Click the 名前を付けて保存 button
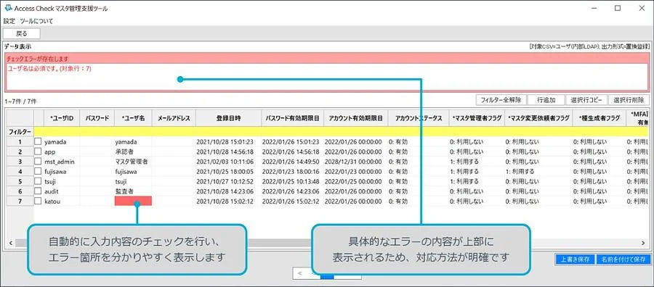The height and width of the screenshot is (287, 654). click(x=623, y=259)
